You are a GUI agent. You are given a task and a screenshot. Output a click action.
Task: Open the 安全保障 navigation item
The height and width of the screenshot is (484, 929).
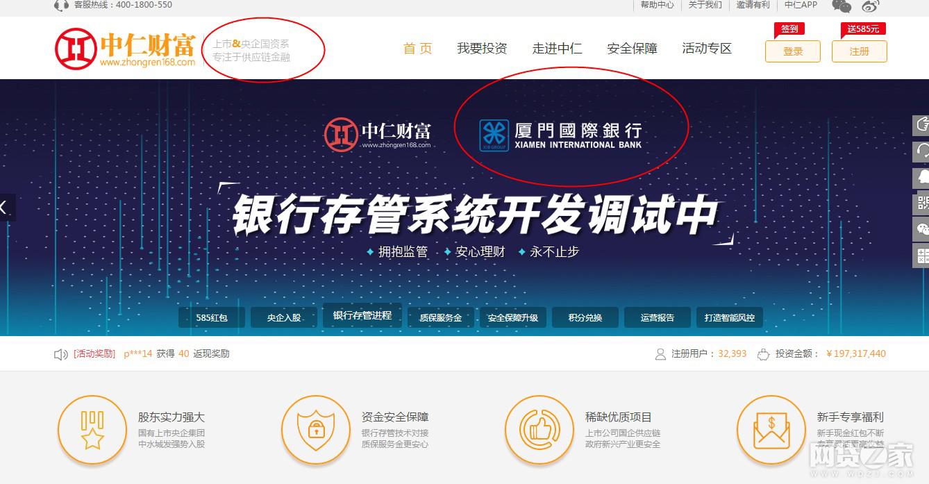632,49
